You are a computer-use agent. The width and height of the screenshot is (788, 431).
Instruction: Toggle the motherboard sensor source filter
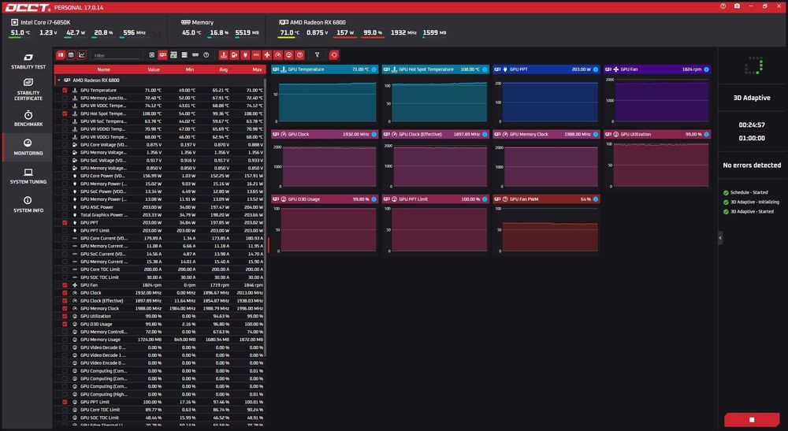coord(173,54)
